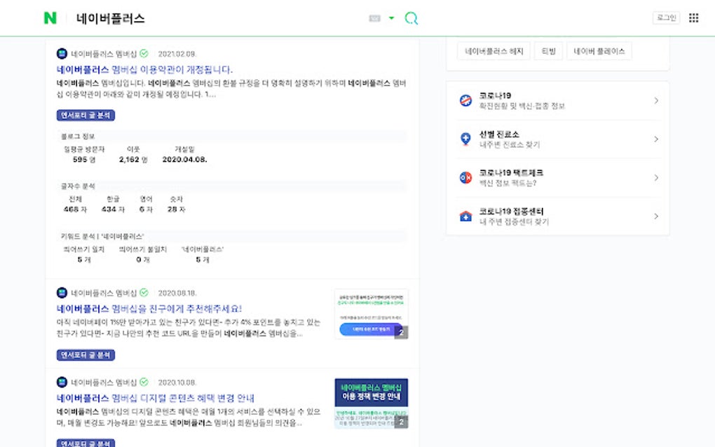Screen dimensions: 715x447
Task: Toggle 엔서포터 글 분석 under the 2021.02.09 post
Action: coord(86,116)
